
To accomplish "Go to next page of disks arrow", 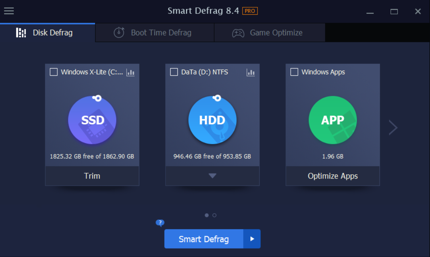I will point(393,127).
